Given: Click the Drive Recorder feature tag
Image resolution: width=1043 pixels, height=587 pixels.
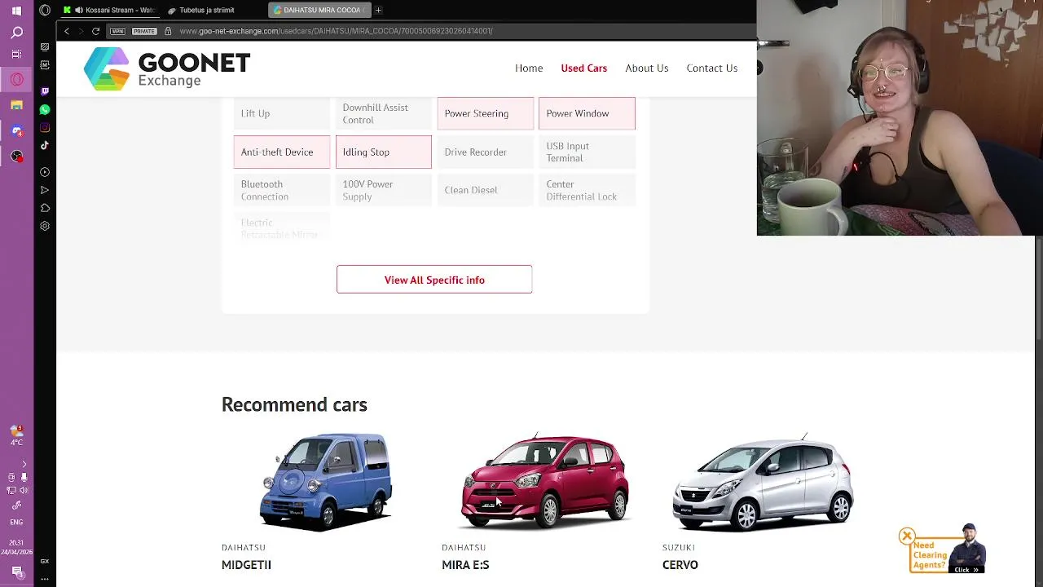Looking at the screenshot, I should (486, 152).
